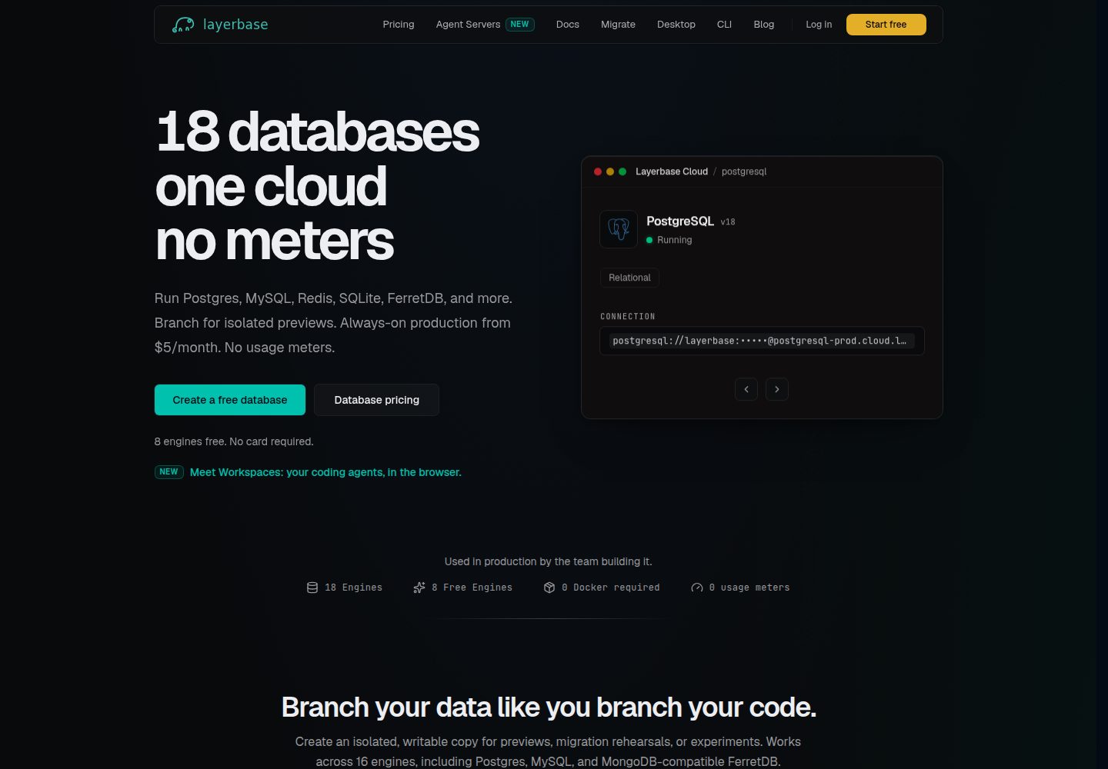This screenshot has height=769, width=1108.
Task: Click the postgresql breadcrumb text
Action: [744, 171]
